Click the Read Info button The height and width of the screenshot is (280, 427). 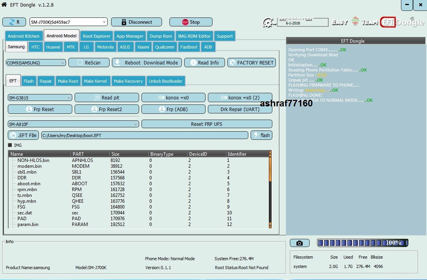coord(204,63)
